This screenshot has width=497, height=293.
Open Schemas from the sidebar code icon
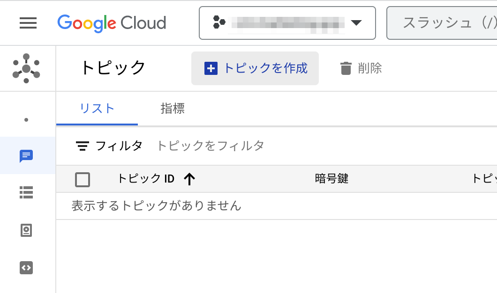(26, 268)
